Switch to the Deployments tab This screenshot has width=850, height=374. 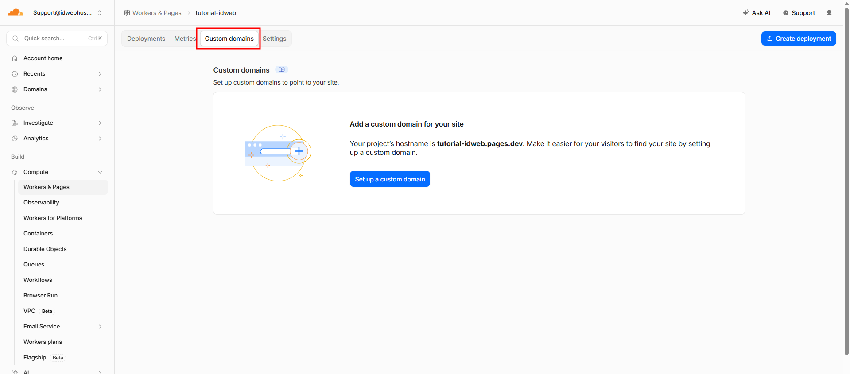coord(146,39)
